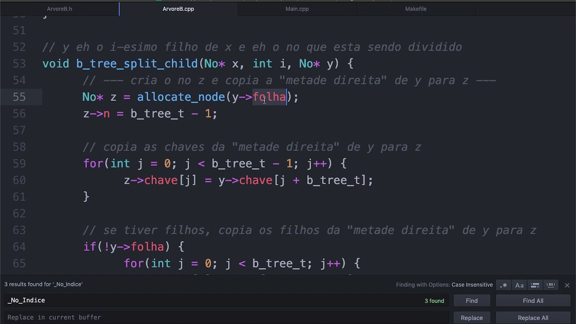The width and height of the screenshot is (576, 324).
Task: Click line number 53 in the gutter
Action: pyautogui.click(x=19, y=63)
